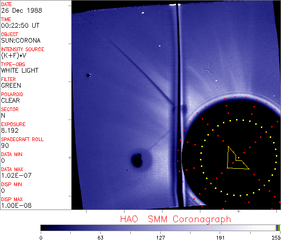
Task: Click the CLEAR polaroid value
Action: pyautogui.click(x=11, y=101)
